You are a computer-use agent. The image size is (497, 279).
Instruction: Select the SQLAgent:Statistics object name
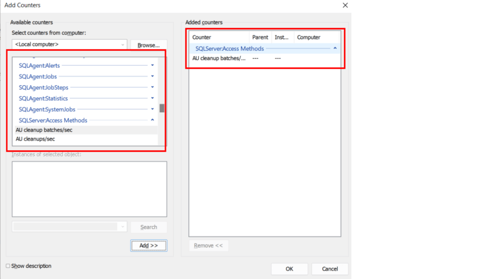click(43, 98)
